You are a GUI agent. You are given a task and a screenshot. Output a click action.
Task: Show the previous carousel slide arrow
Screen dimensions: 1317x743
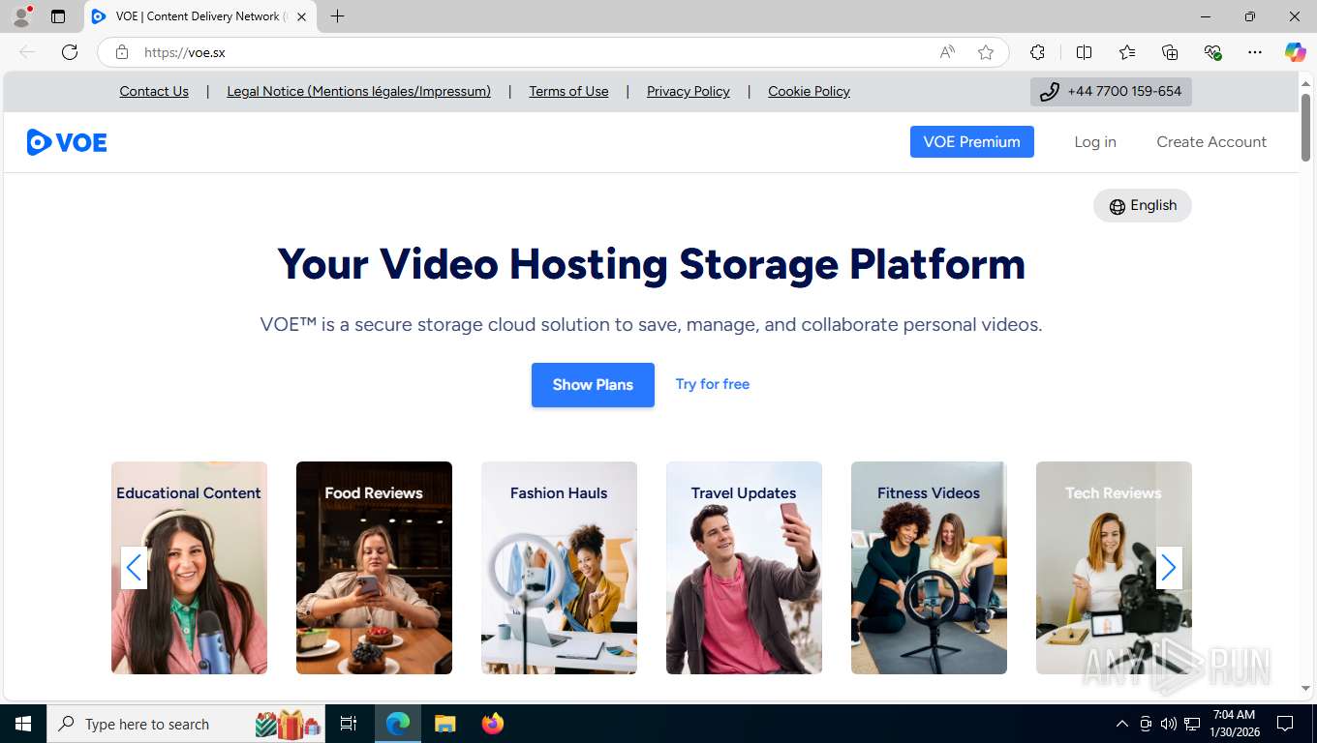(134, 568)
